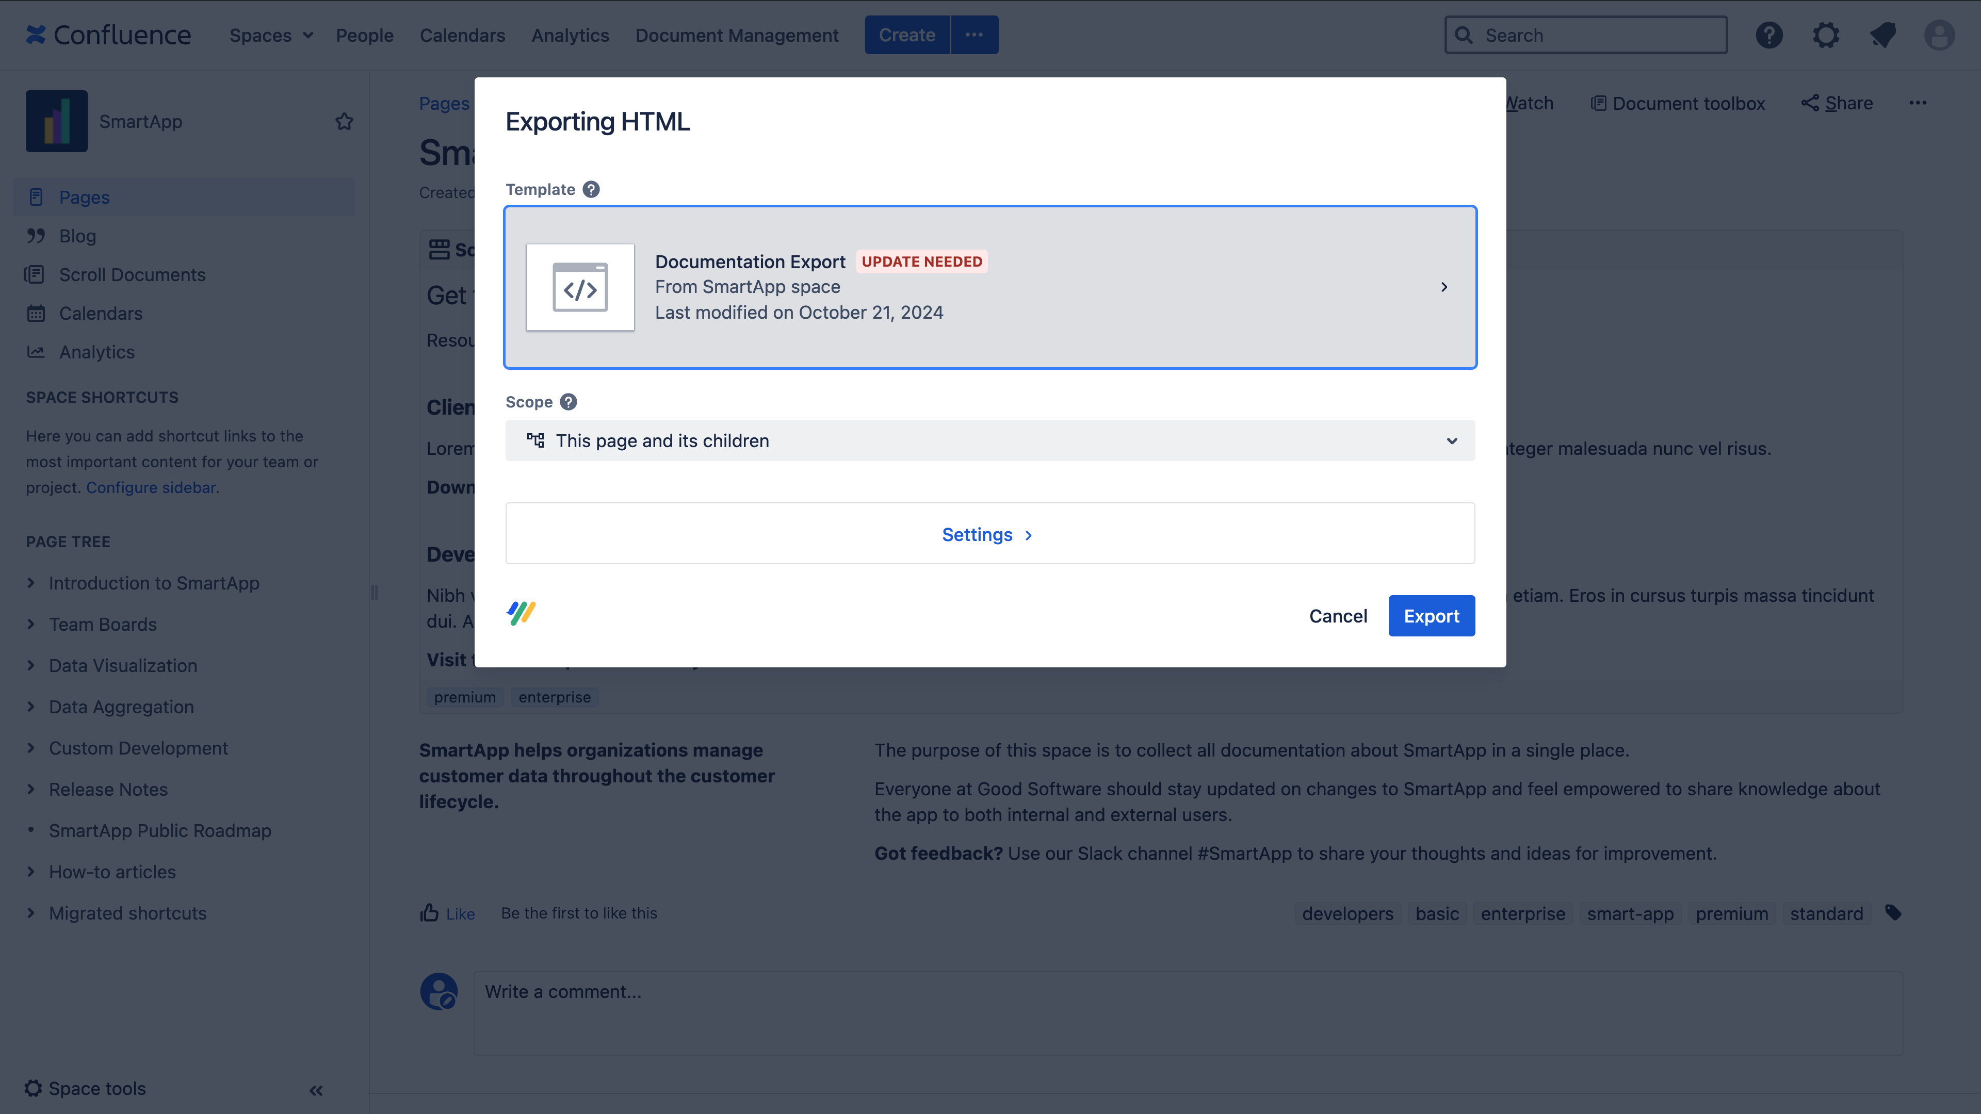This screenshot has width=1981, height=1114.
Task: Open the Spaces dropdown menu
Action: point(271,36)
